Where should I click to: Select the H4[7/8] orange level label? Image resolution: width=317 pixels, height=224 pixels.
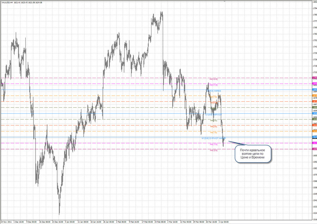pyautogui.click(x=214, y=97)
